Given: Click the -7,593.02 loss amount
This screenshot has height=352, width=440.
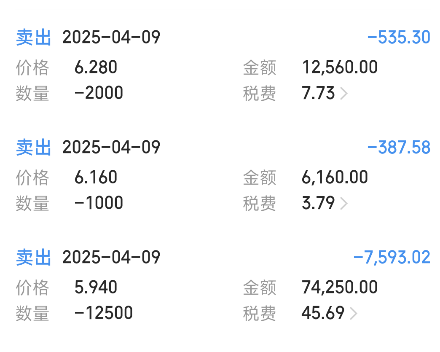Looking at the screenshot, I should 392,258.
